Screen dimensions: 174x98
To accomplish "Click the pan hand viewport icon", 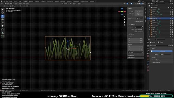I will [125, 19].
